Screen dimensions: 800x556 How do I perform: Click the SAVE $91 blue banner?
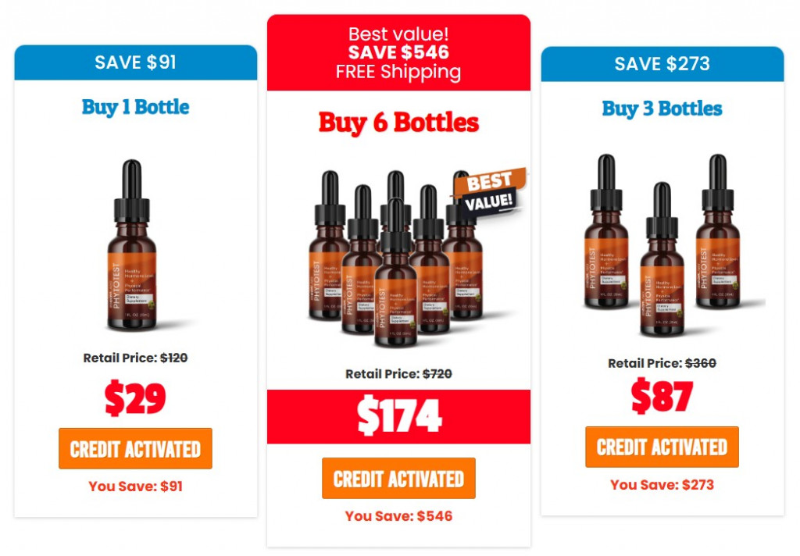pyautogui.click(x=136, y=62)
